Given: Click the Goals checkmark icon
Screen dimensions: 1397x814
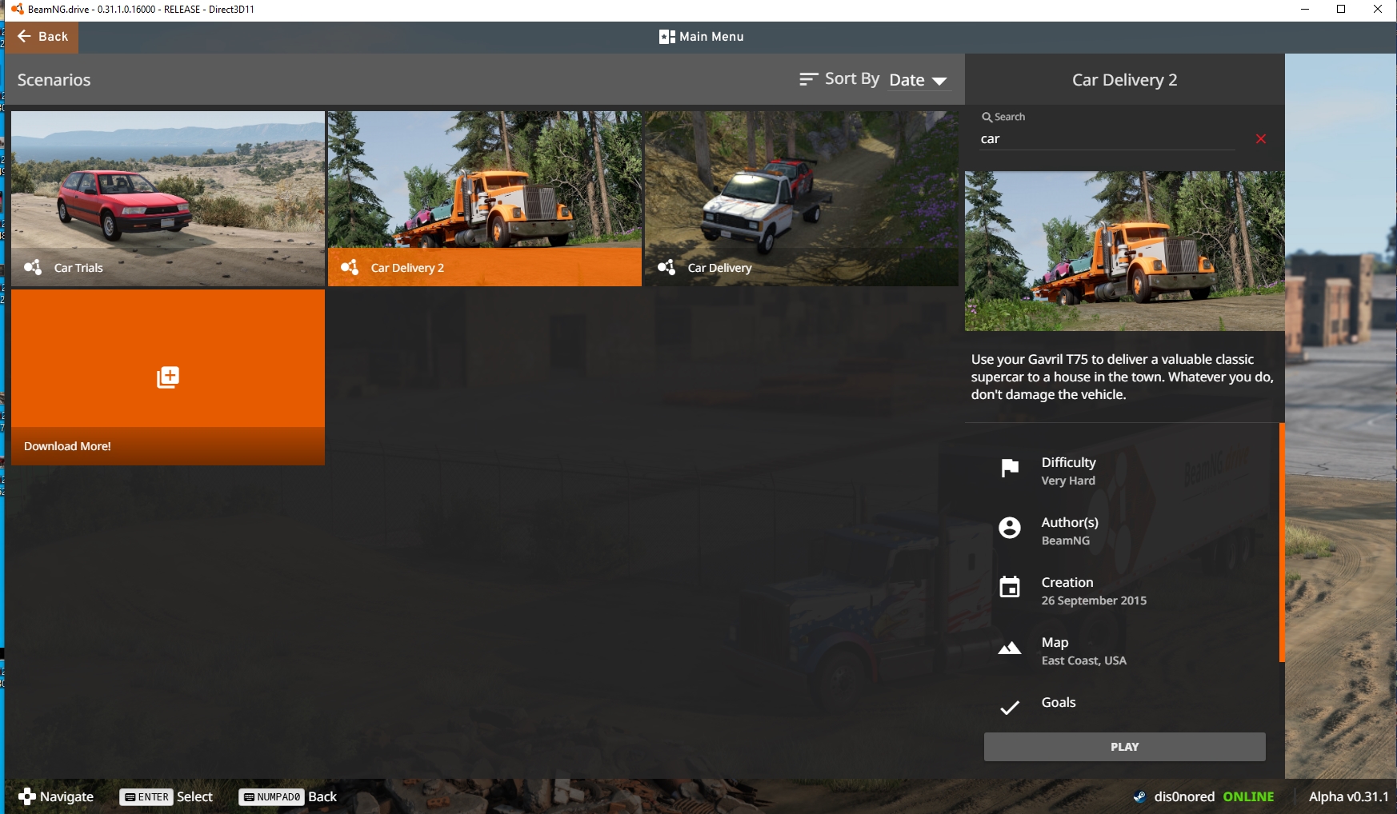Looking at the screenshot, I should tap(1010, 708).
